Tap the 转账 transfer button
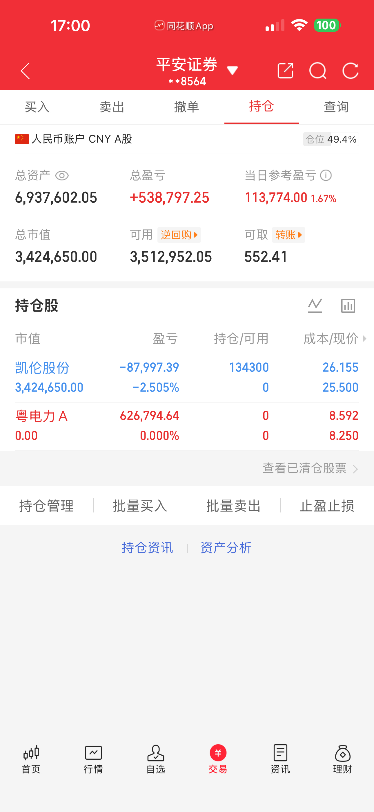Image resolution: width=374 pixels, height=812 pixels. tap(288, 235)
